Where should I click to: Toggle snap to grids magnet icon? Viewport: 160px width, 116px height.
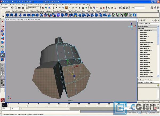click(91, 8)
